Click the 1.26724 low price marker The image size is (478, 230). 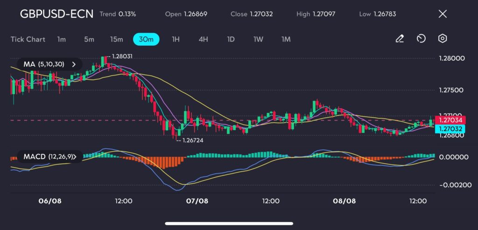[193, 140]
